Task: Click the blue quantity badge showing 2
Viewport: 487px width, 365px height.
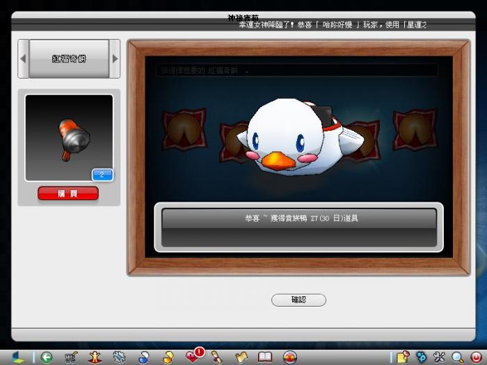Action: click(x=102, y=175)
